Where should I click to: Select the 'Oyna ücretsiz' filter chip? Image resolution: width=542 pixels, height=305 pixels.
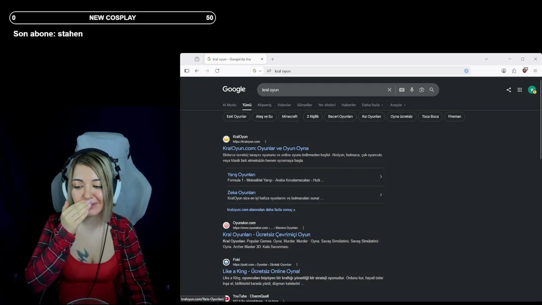(x=401, y=116)
